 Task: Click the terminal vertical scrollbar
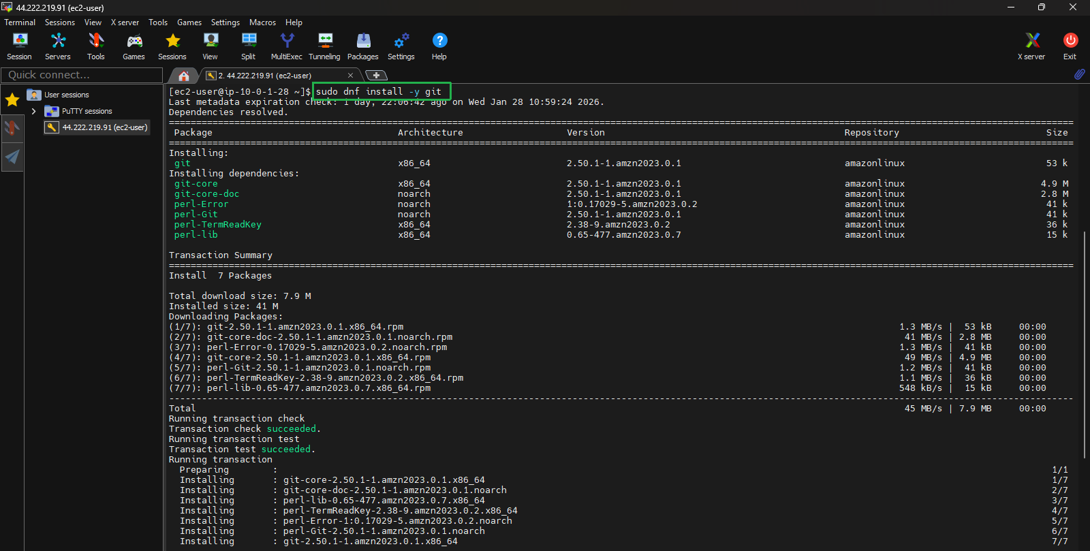[1085, 344]
